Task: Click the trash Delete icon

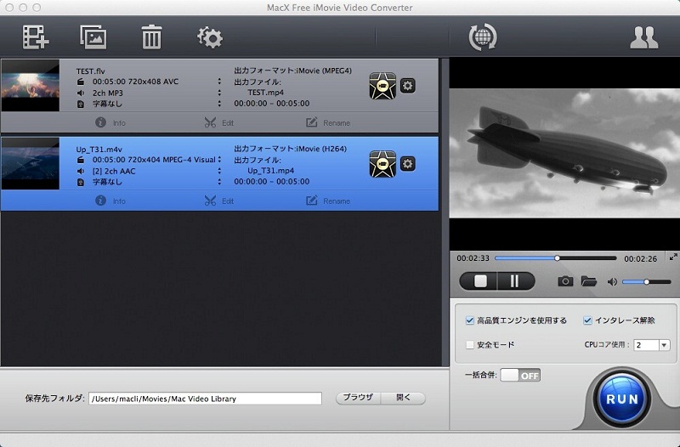Action: [151, 37]
